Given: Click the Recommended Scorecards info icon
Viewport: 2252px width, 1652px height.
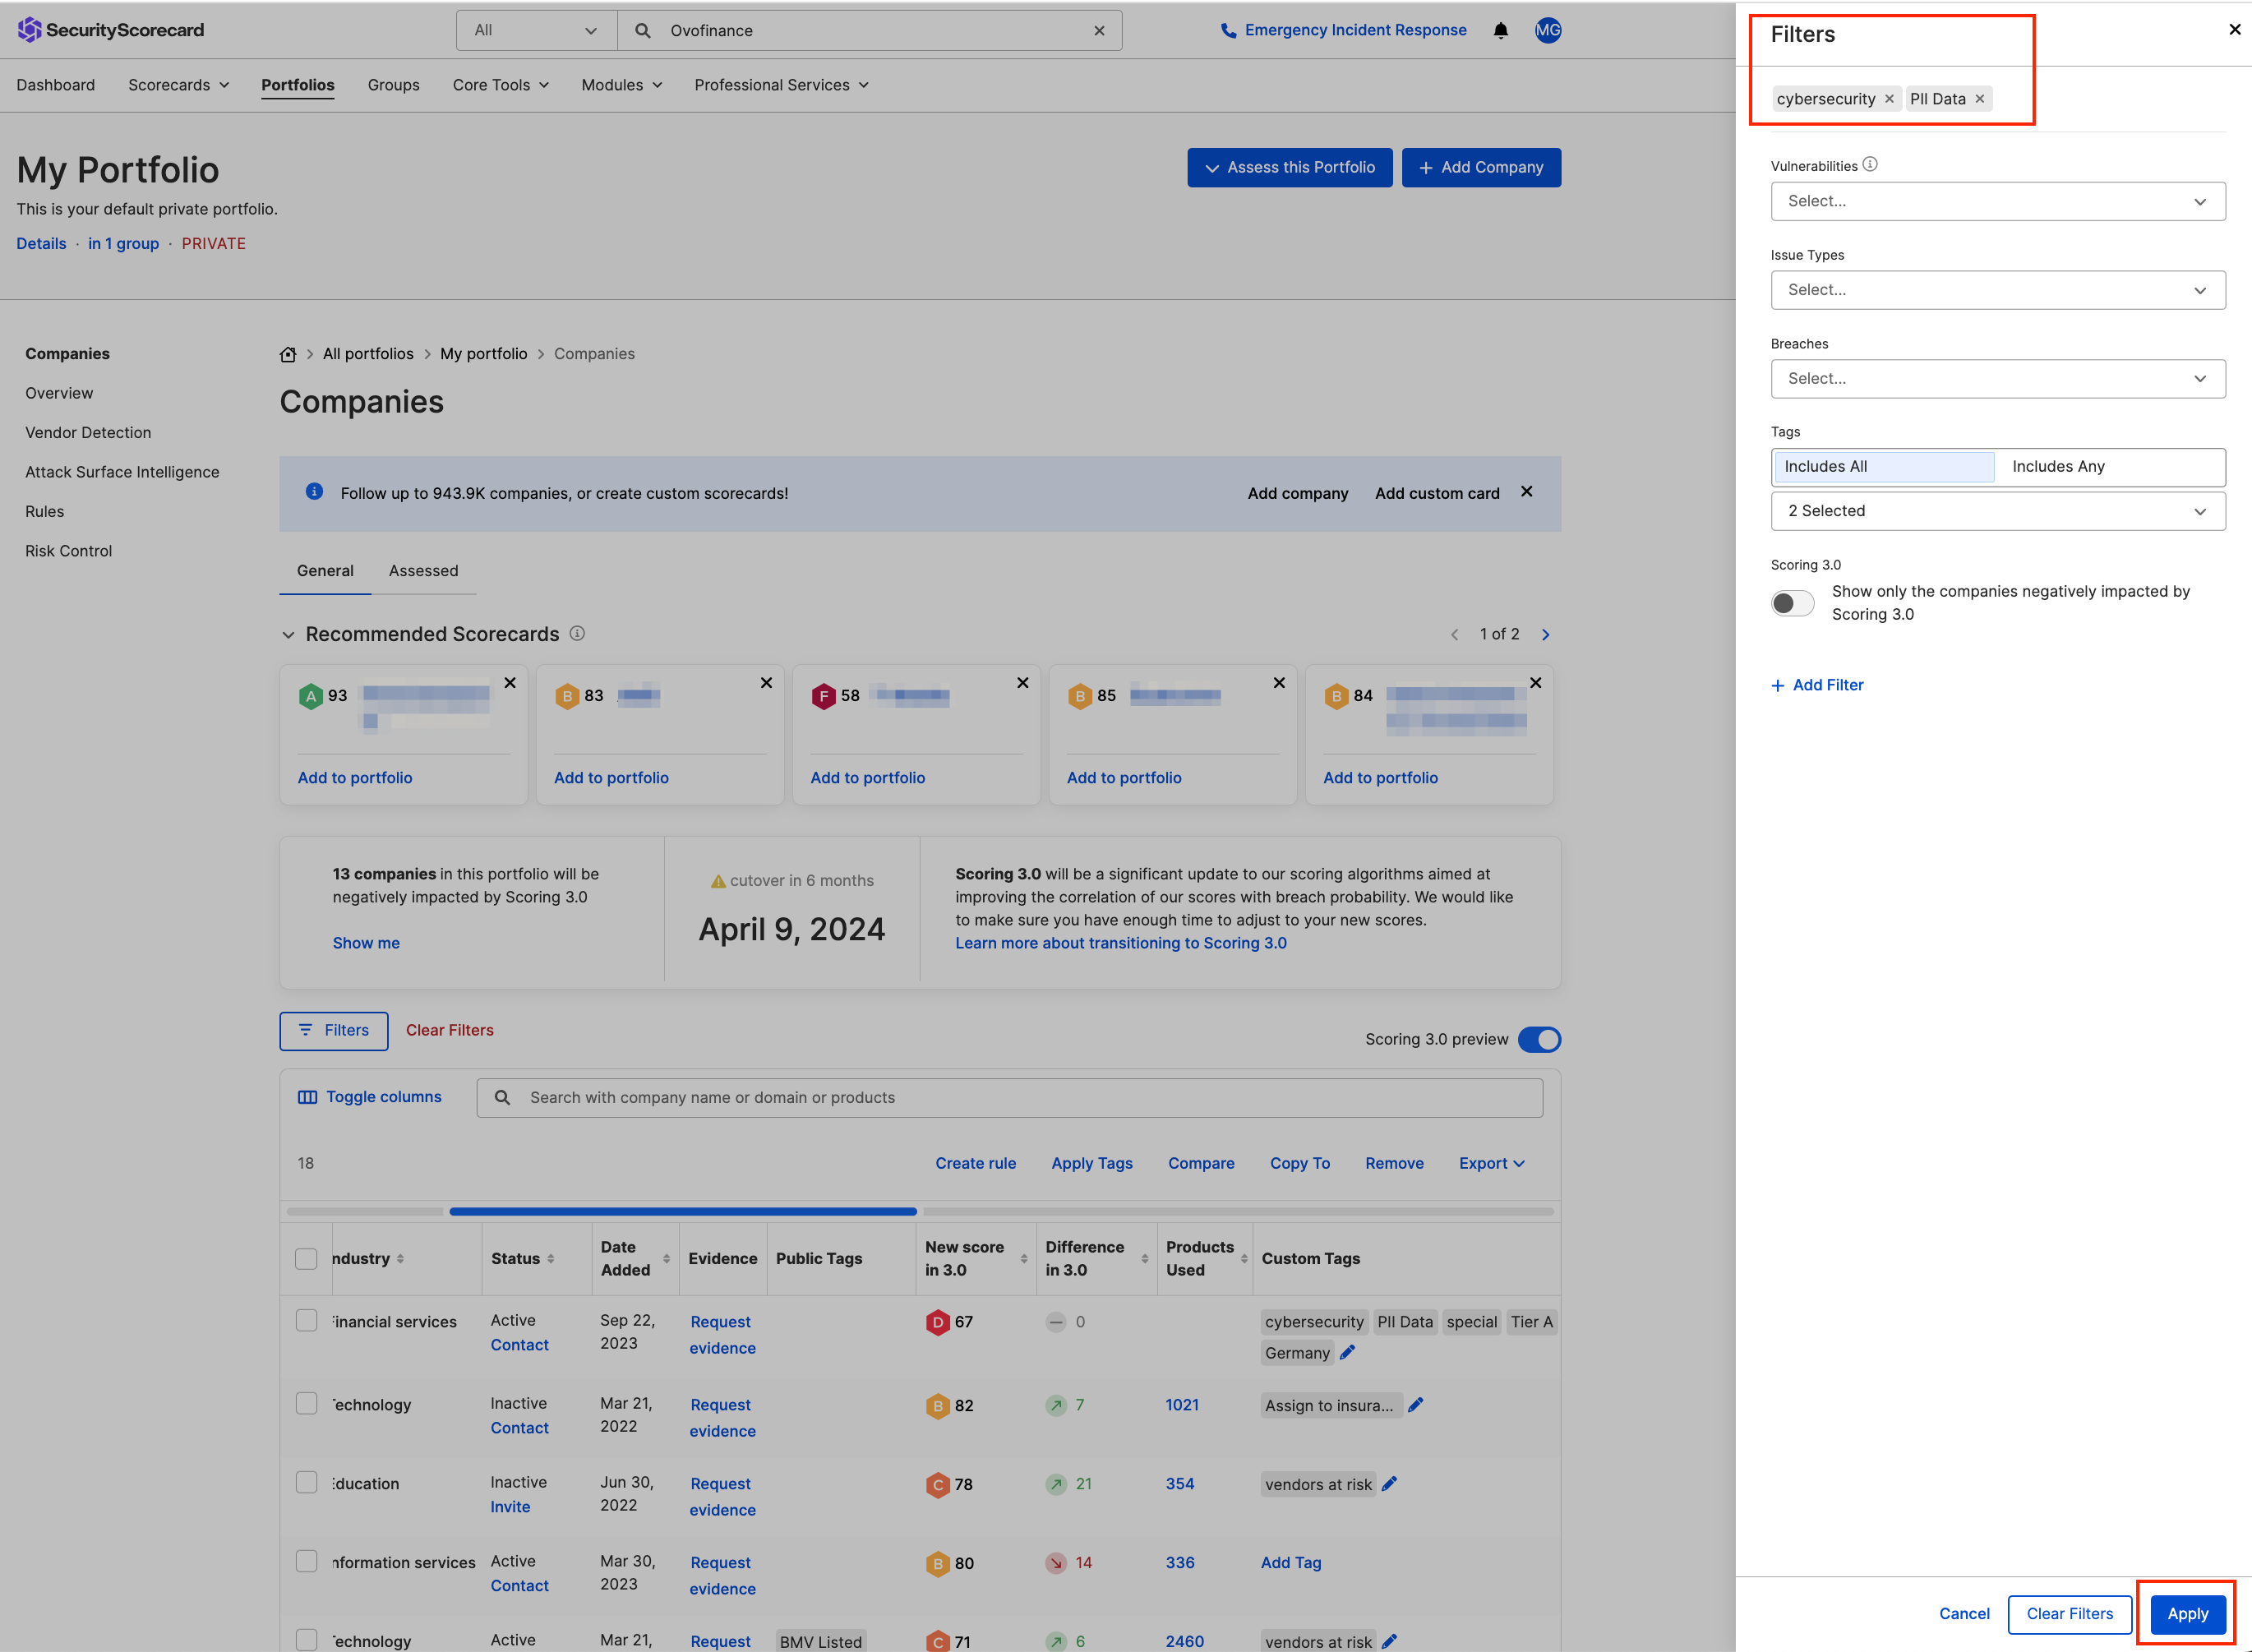Looking at the screenshot, I should pyautogui.click(x=577, y=634).
